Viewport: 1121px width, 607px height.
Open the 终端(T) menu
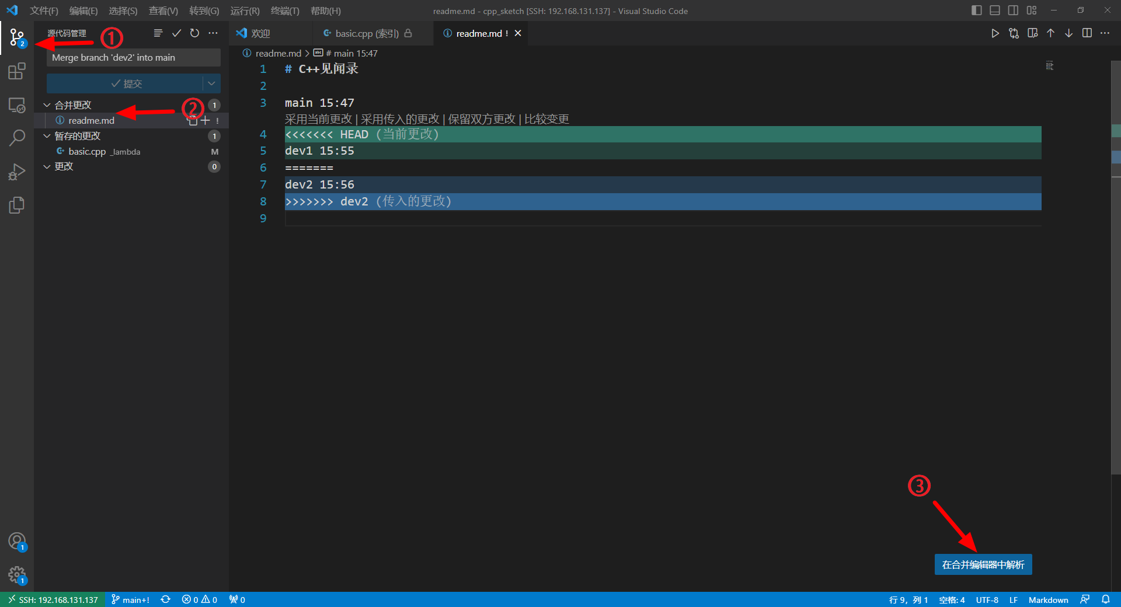tap(285, 11)
